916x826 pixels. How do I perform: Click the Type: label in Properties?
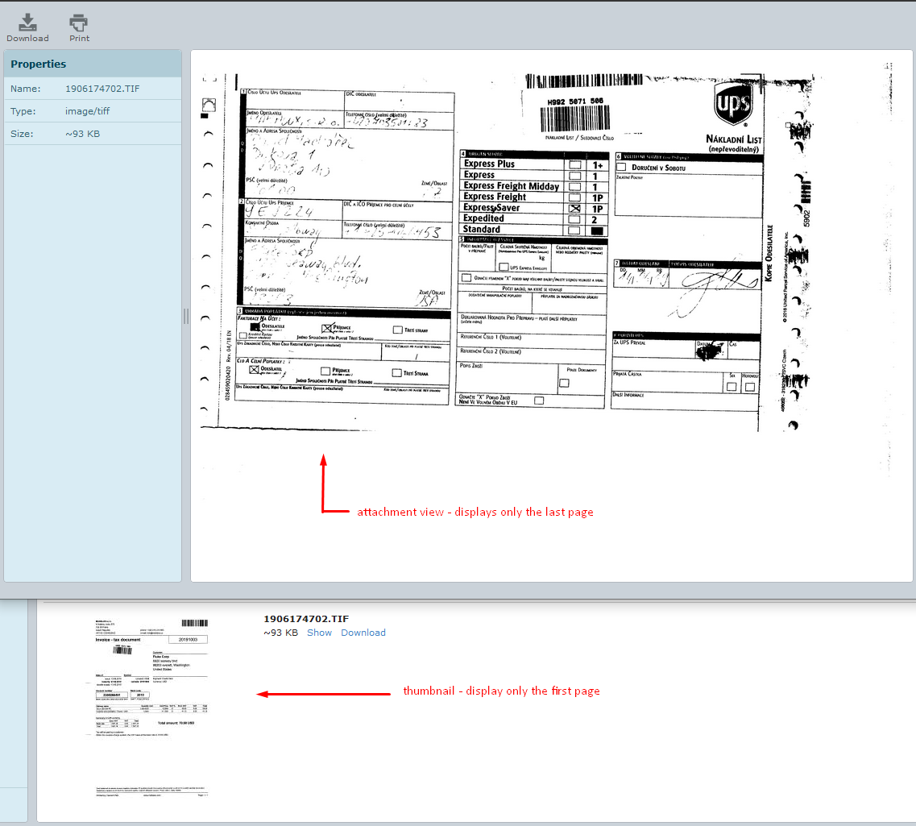23,111
